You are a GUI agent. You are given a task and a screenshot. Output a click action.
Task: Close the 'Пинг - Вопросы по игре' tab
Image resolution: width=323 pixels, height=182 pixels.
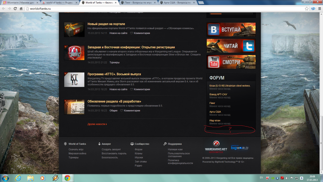(x=155, y=2)
